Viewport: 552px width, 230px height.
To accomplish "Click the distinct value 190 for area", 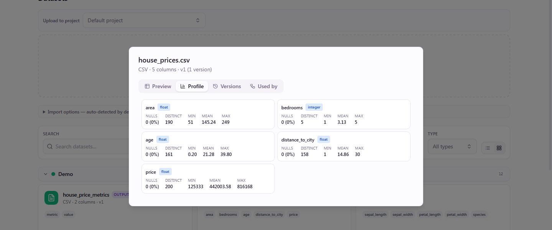I will click(x=169, y=122).
